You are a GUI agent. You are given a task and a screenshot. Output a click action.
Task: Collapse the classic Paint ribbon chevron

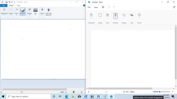click(x=81, y=5)
